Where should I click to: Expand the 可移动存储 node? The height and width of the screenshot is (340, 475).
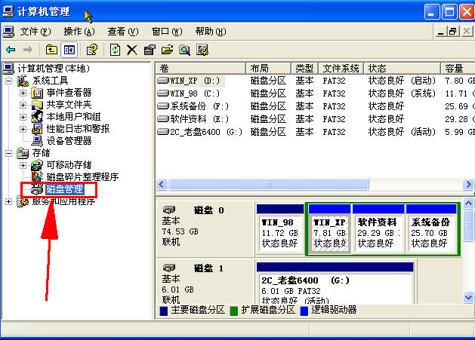point(23,165)
